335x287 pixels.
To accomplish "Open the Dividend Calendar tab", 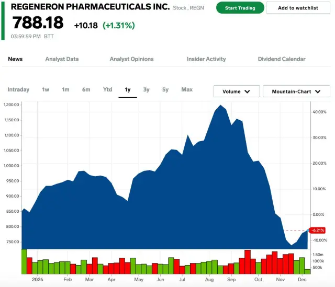I will (x=282, y=59).
